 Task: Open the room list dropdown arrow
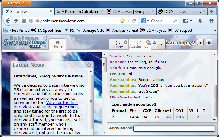tap(161, 44)
